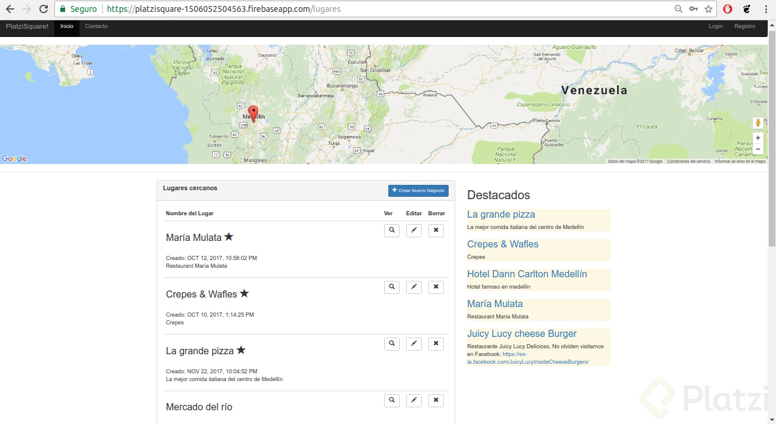
Task: Click the page vertical scrollbar
Action: coord(771,140)
